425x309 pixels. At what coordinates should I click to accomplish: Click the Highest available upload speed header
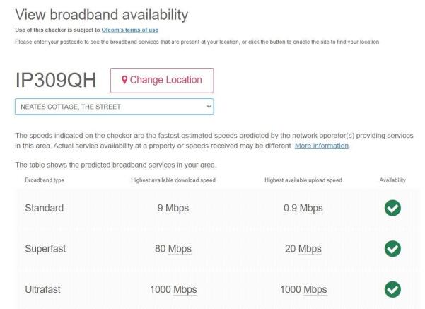(x=303, y=180)
